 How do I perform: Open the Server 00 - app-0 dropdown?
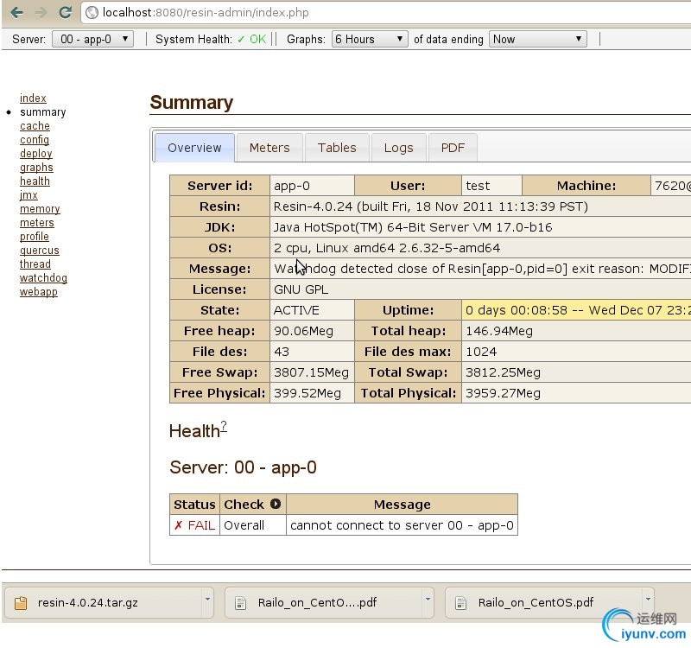click(92, 39)
